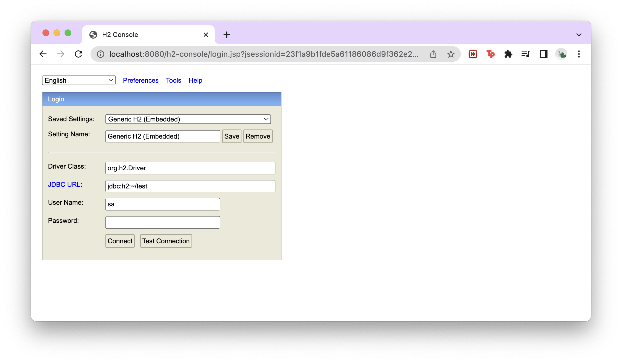Open the media controls icon

[x=526, y=54]
